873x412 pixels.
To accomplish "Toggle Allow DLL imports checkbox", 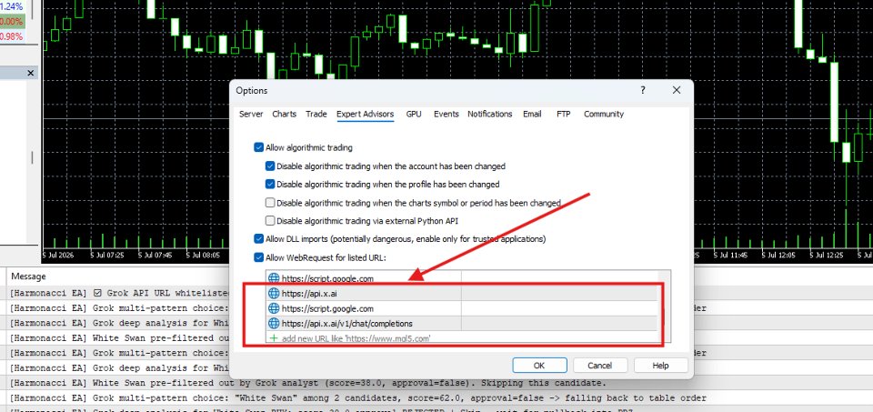I will click(258, 239).
